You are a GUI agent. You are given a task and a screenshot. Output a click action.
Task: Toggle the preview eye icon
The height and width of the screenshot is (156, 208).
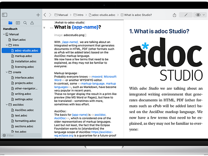click(x=198, y=15)
